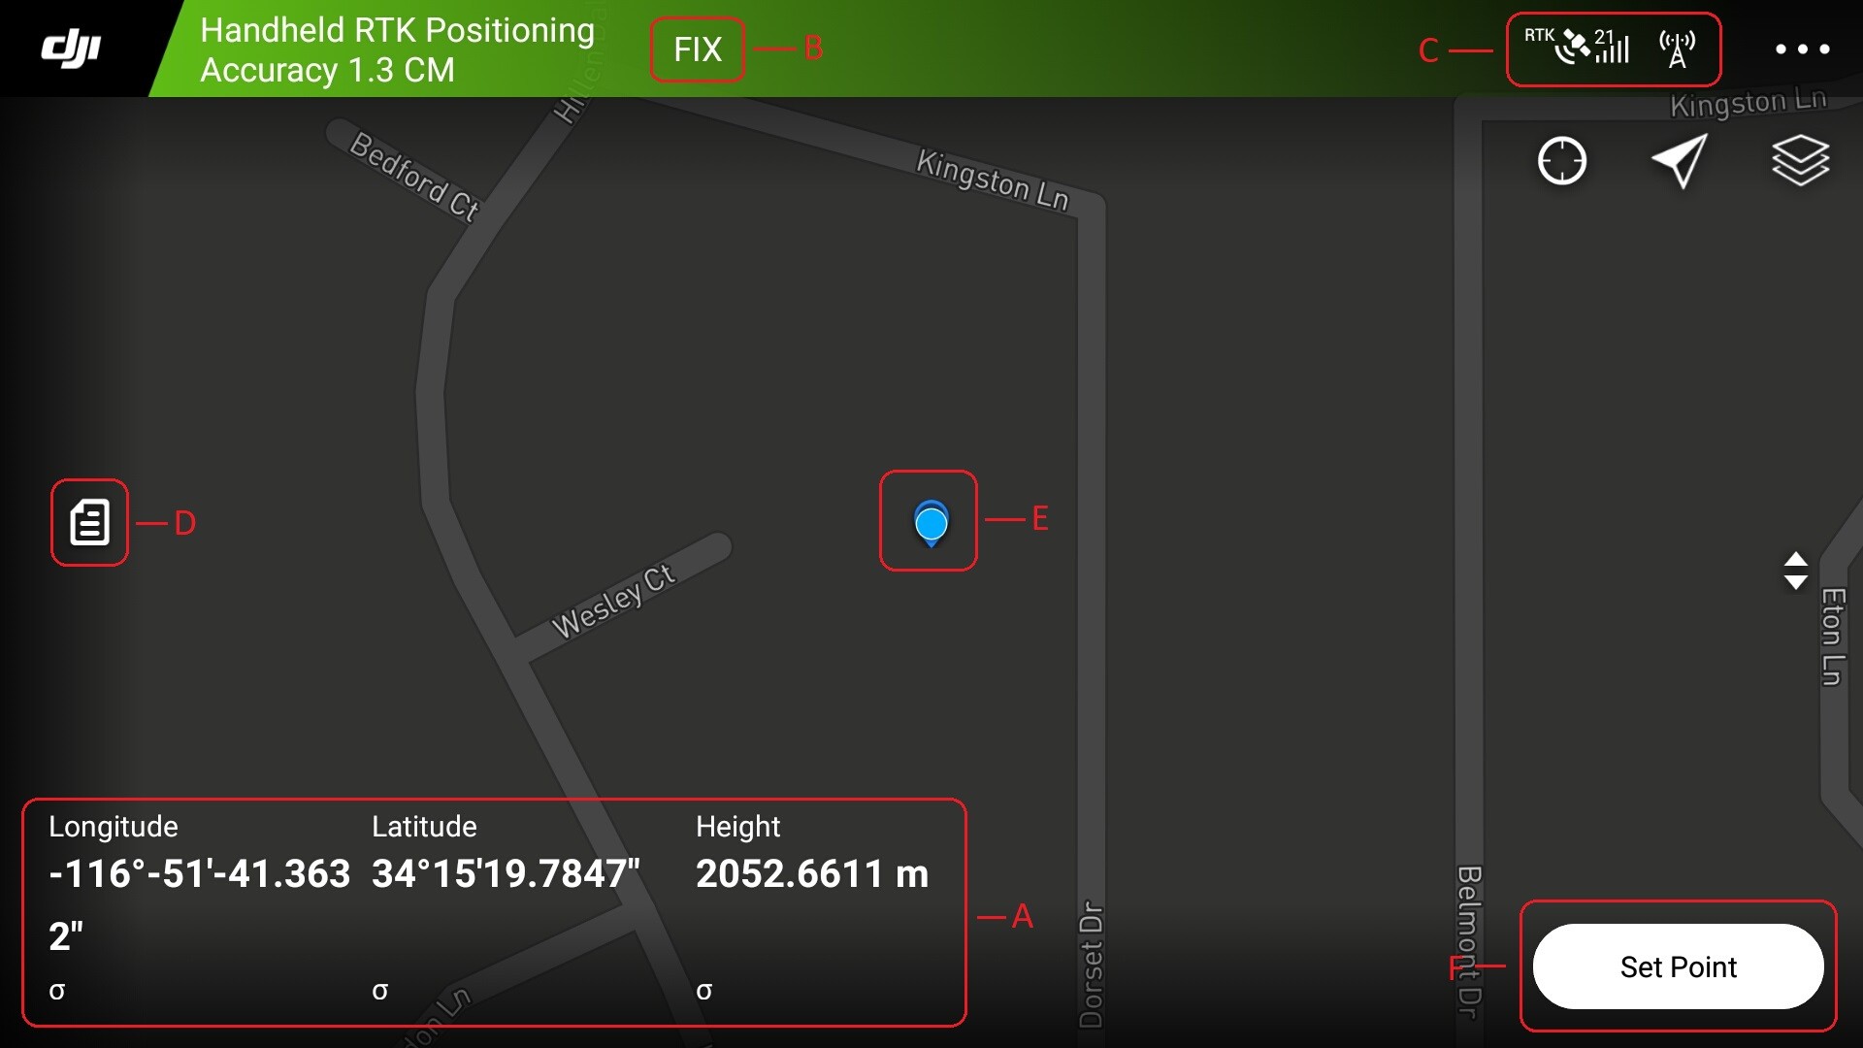This screenshot has height=1048, width=1863.
Task: Click the RTK satellite signal icon
Action: click(1576, 46)
